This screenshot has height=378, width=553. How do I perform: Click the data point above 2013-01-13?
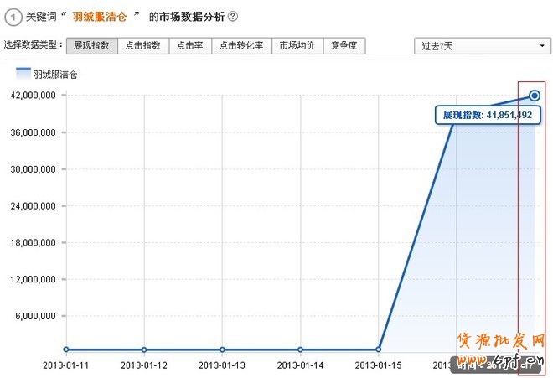pos(222,350)
